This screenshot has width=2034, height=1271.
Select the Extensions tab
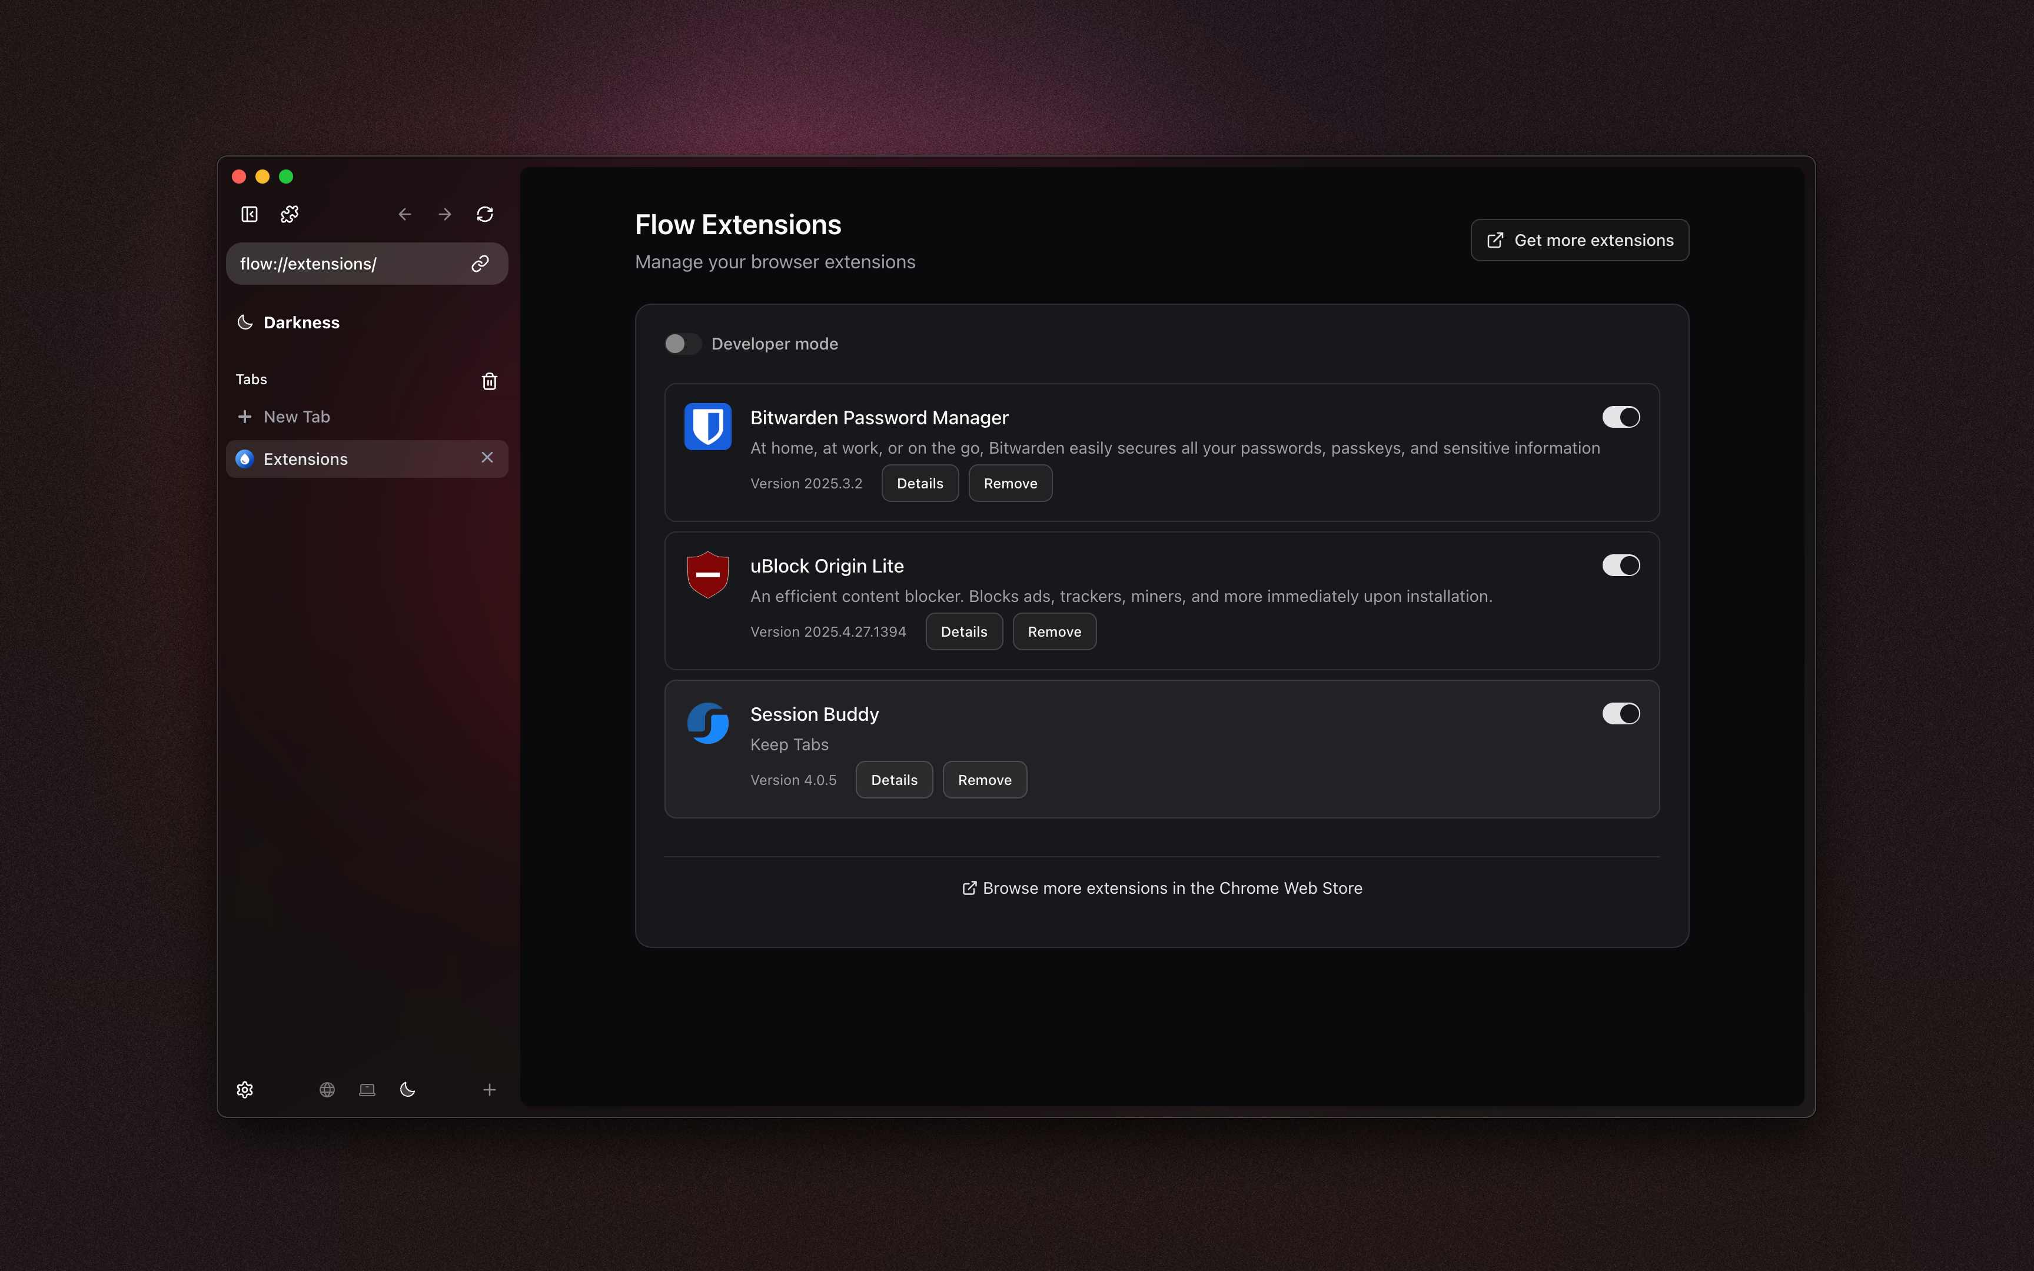[x=367, y=459]
